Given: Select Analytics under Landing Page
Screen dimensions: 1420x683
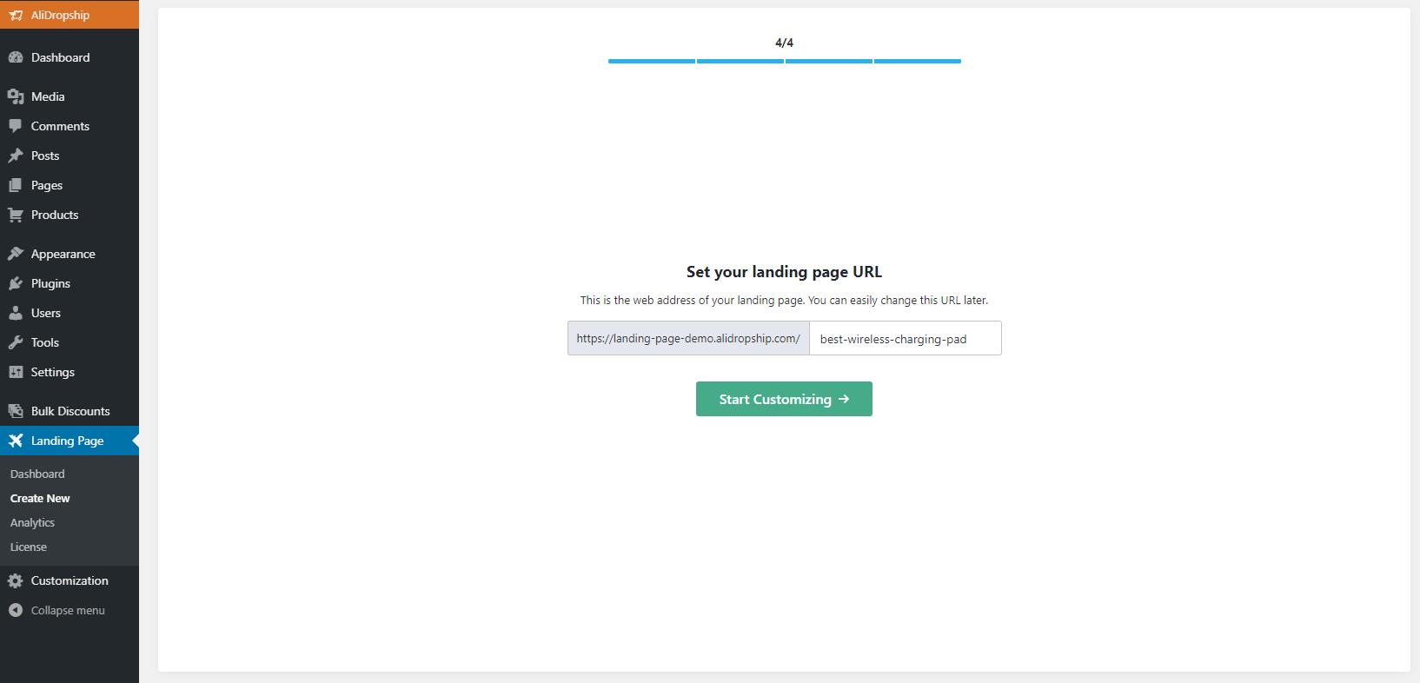Looking at the screenshot, I should click(32, 522).
